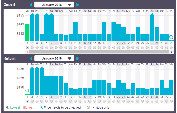Go to previous month in Return calendar
177x113 pixels.
coord(31,58)
